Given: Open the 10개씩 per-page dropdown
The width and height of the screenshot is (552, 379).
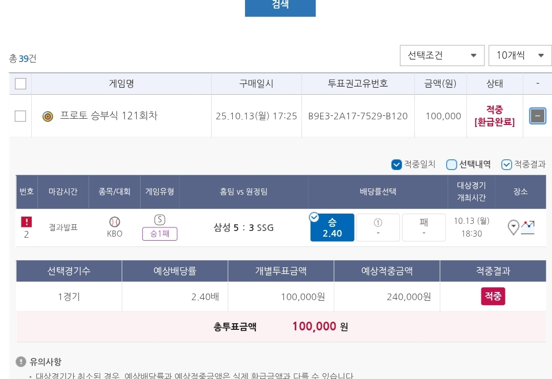Looking at the screenshot, I should [520, 55].
